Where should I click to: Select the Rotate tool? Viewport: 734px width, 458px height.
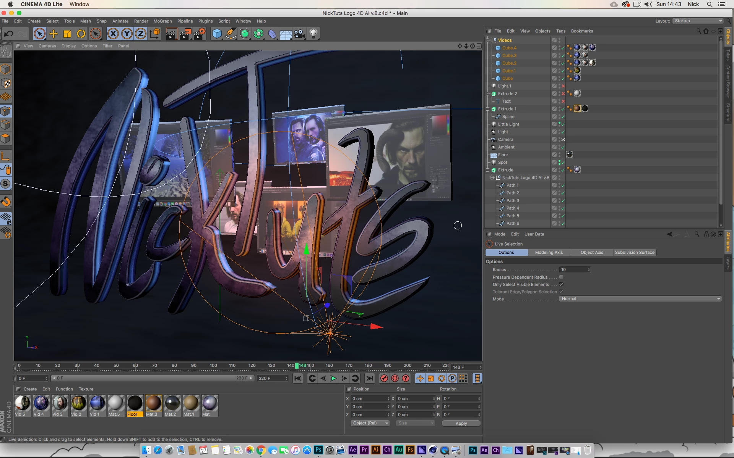pyautogui.click(x=81, y=34)
